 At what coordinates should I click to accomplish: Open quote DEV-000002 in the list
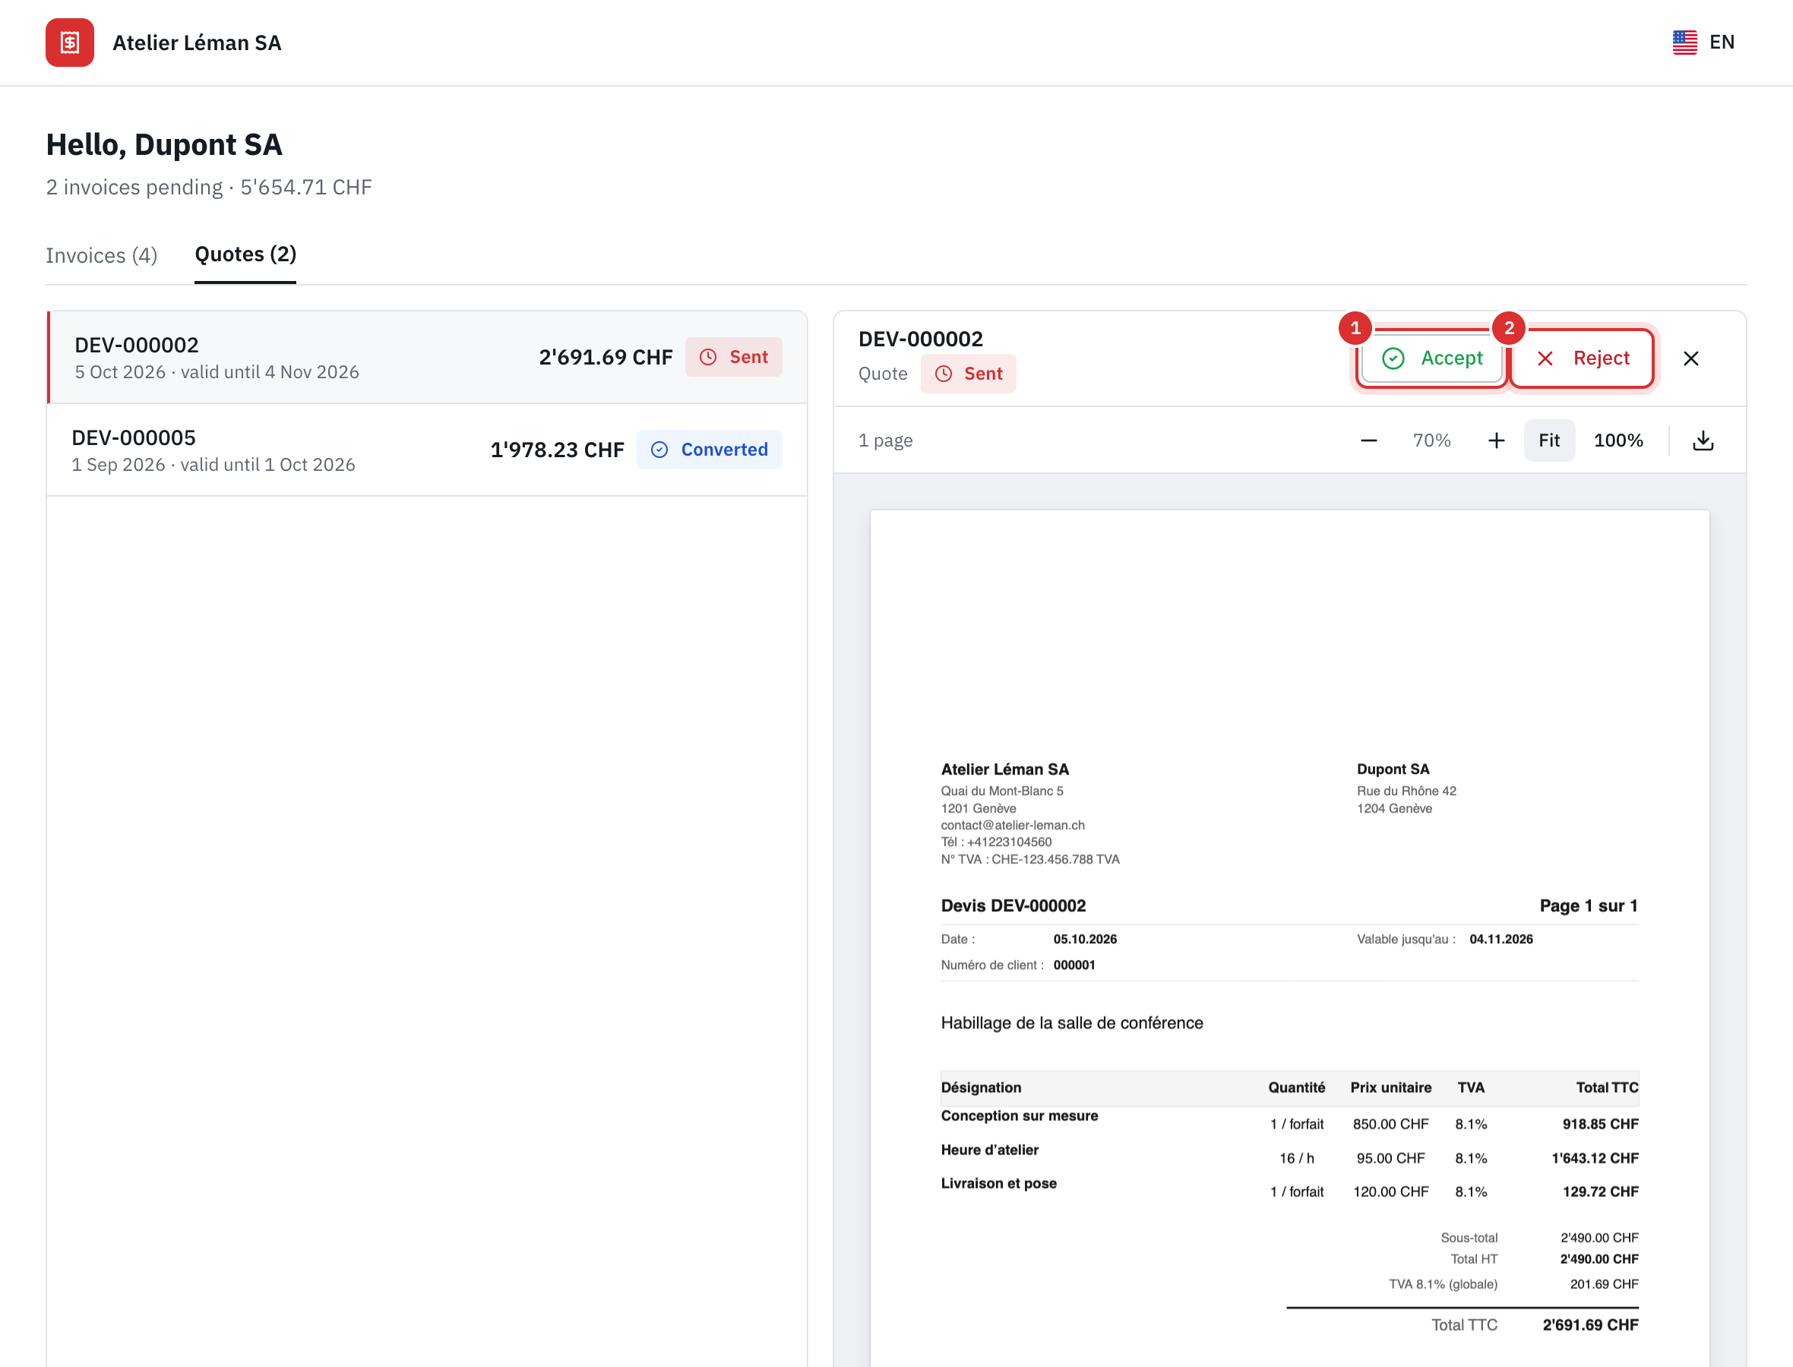pyautogui.click(x=427, y=357)
